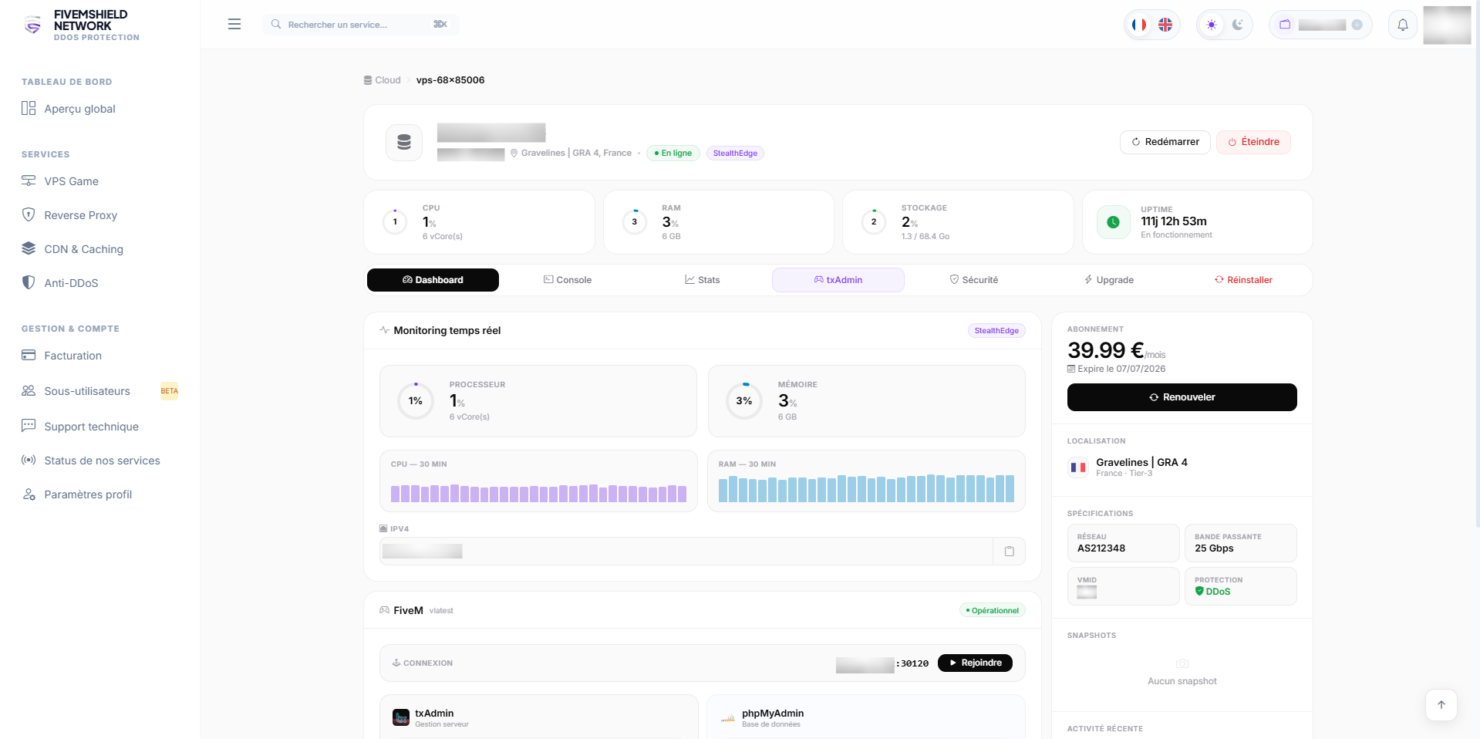This screenshot has height=739, width=1480.
Task: Select the English flag language option
Action: [1165, 25]
